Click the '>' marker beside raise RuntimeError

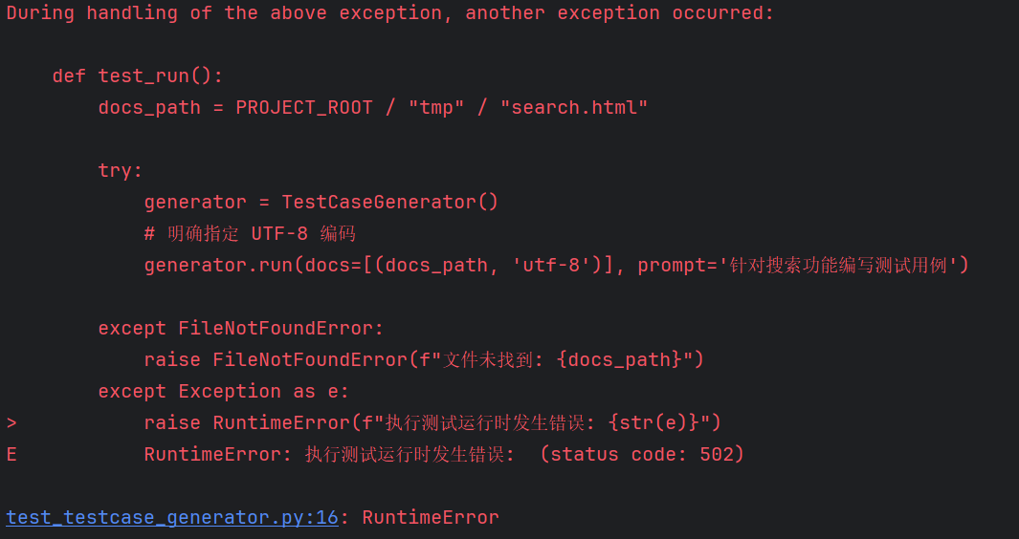11,422
